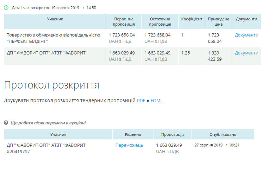Viewport: 269px width, 171px height.
Task: Click the Рішення column header
Action: pyautogui.click(x=133, y=135)
